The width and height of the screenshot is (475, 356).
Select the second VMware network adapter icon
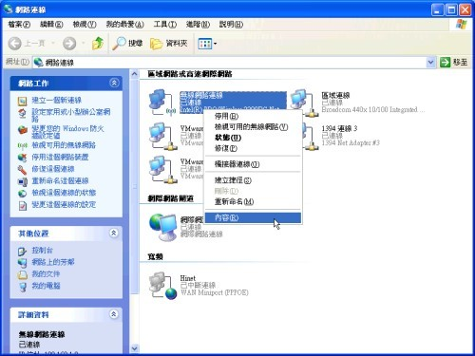tap(162, 170)
